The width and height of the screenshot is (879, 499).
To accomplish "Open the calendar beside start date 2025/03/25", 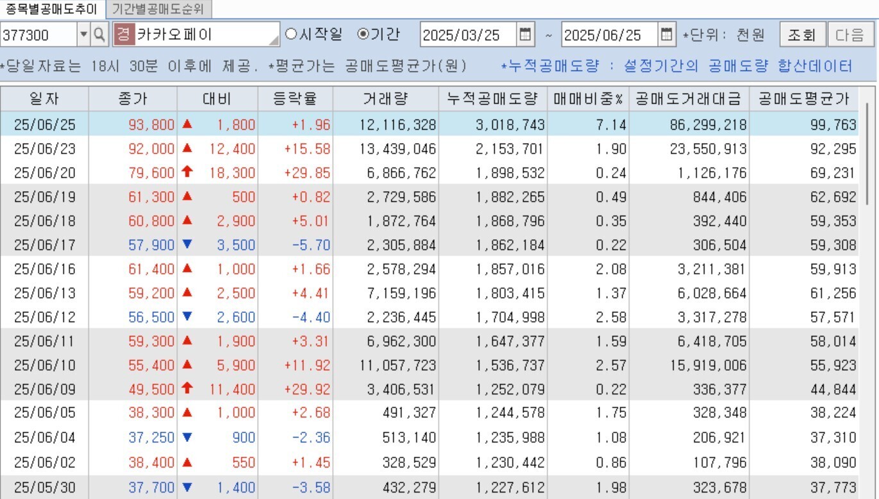I will point(526,35).
